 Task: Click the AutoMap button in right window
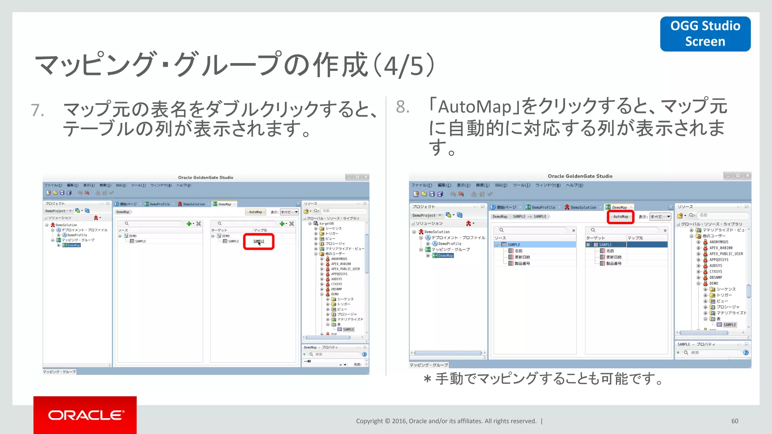pos(620,217)
